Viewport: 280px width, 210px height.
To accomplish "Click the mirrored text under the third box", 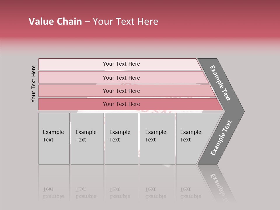I will (x=120, y=193).
